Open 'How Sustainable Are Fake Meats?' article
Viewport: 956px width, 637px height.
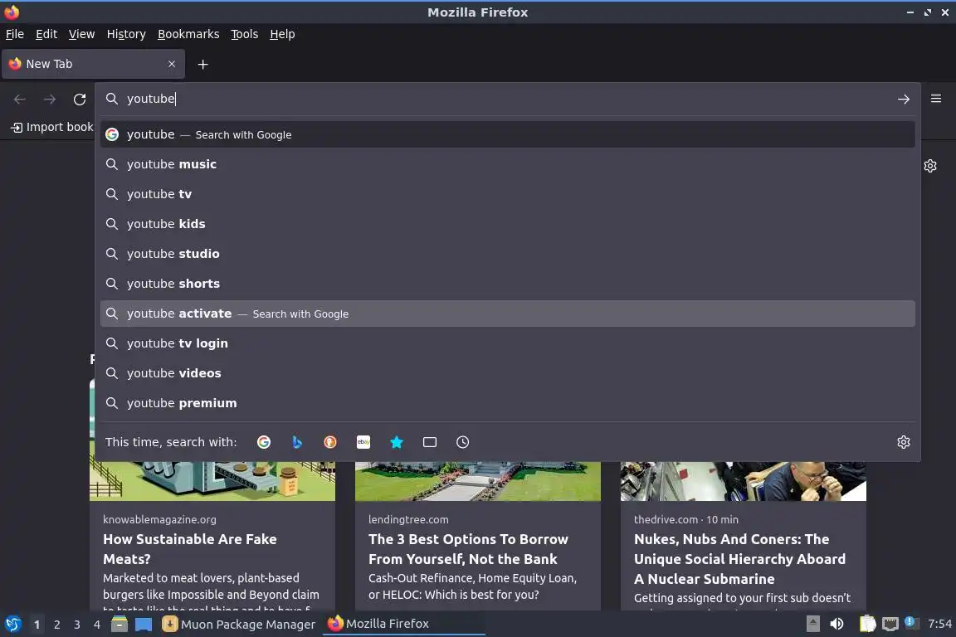(189, 548)
